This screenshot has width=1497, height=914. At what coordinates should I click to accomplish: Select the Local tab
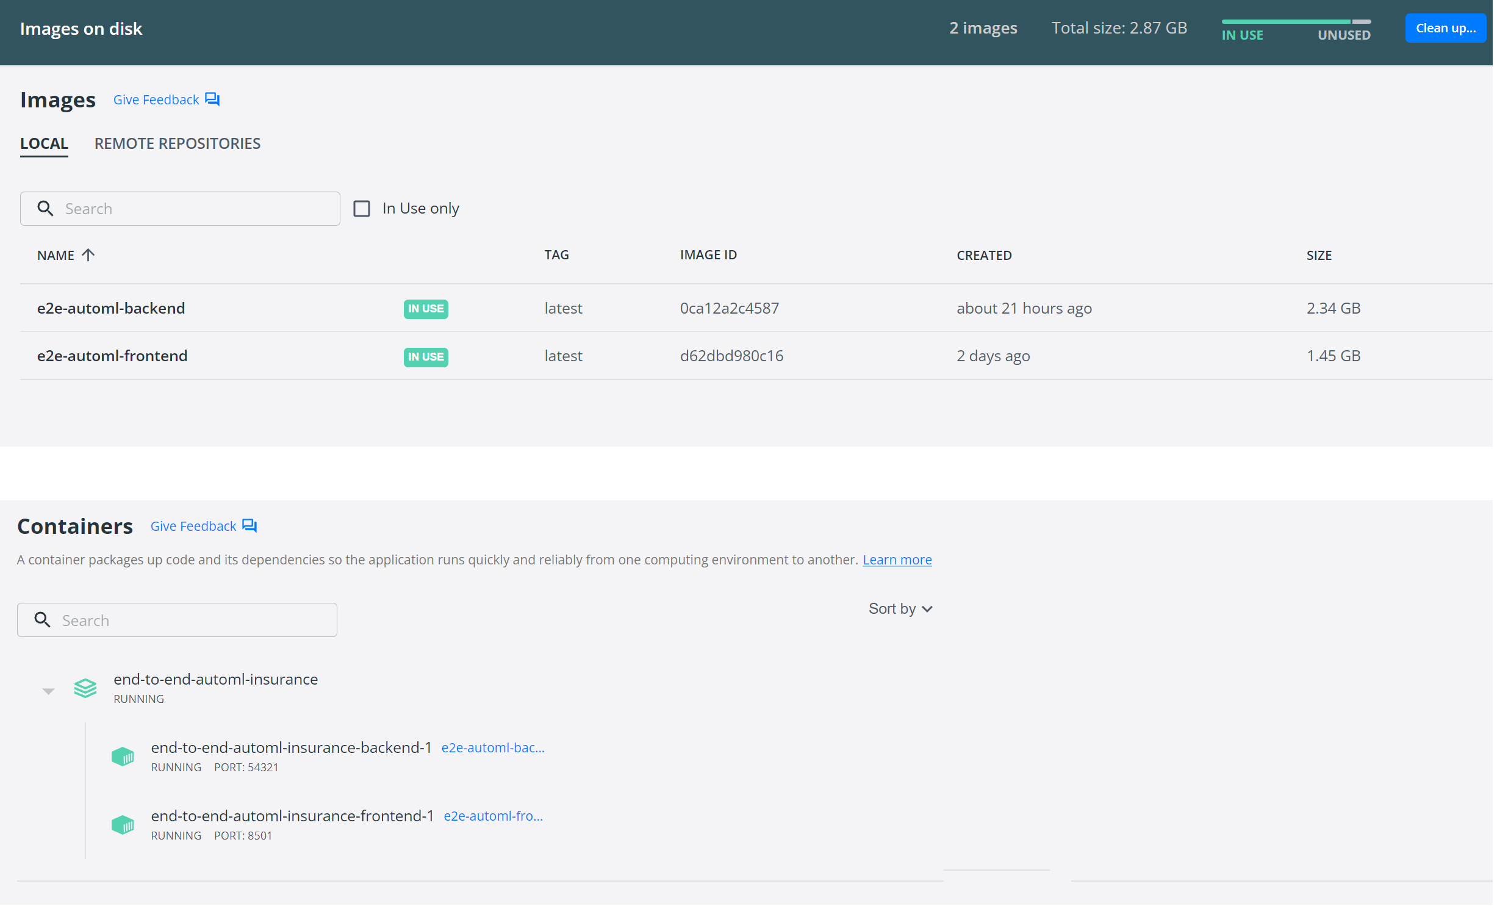tap(44, 144)
